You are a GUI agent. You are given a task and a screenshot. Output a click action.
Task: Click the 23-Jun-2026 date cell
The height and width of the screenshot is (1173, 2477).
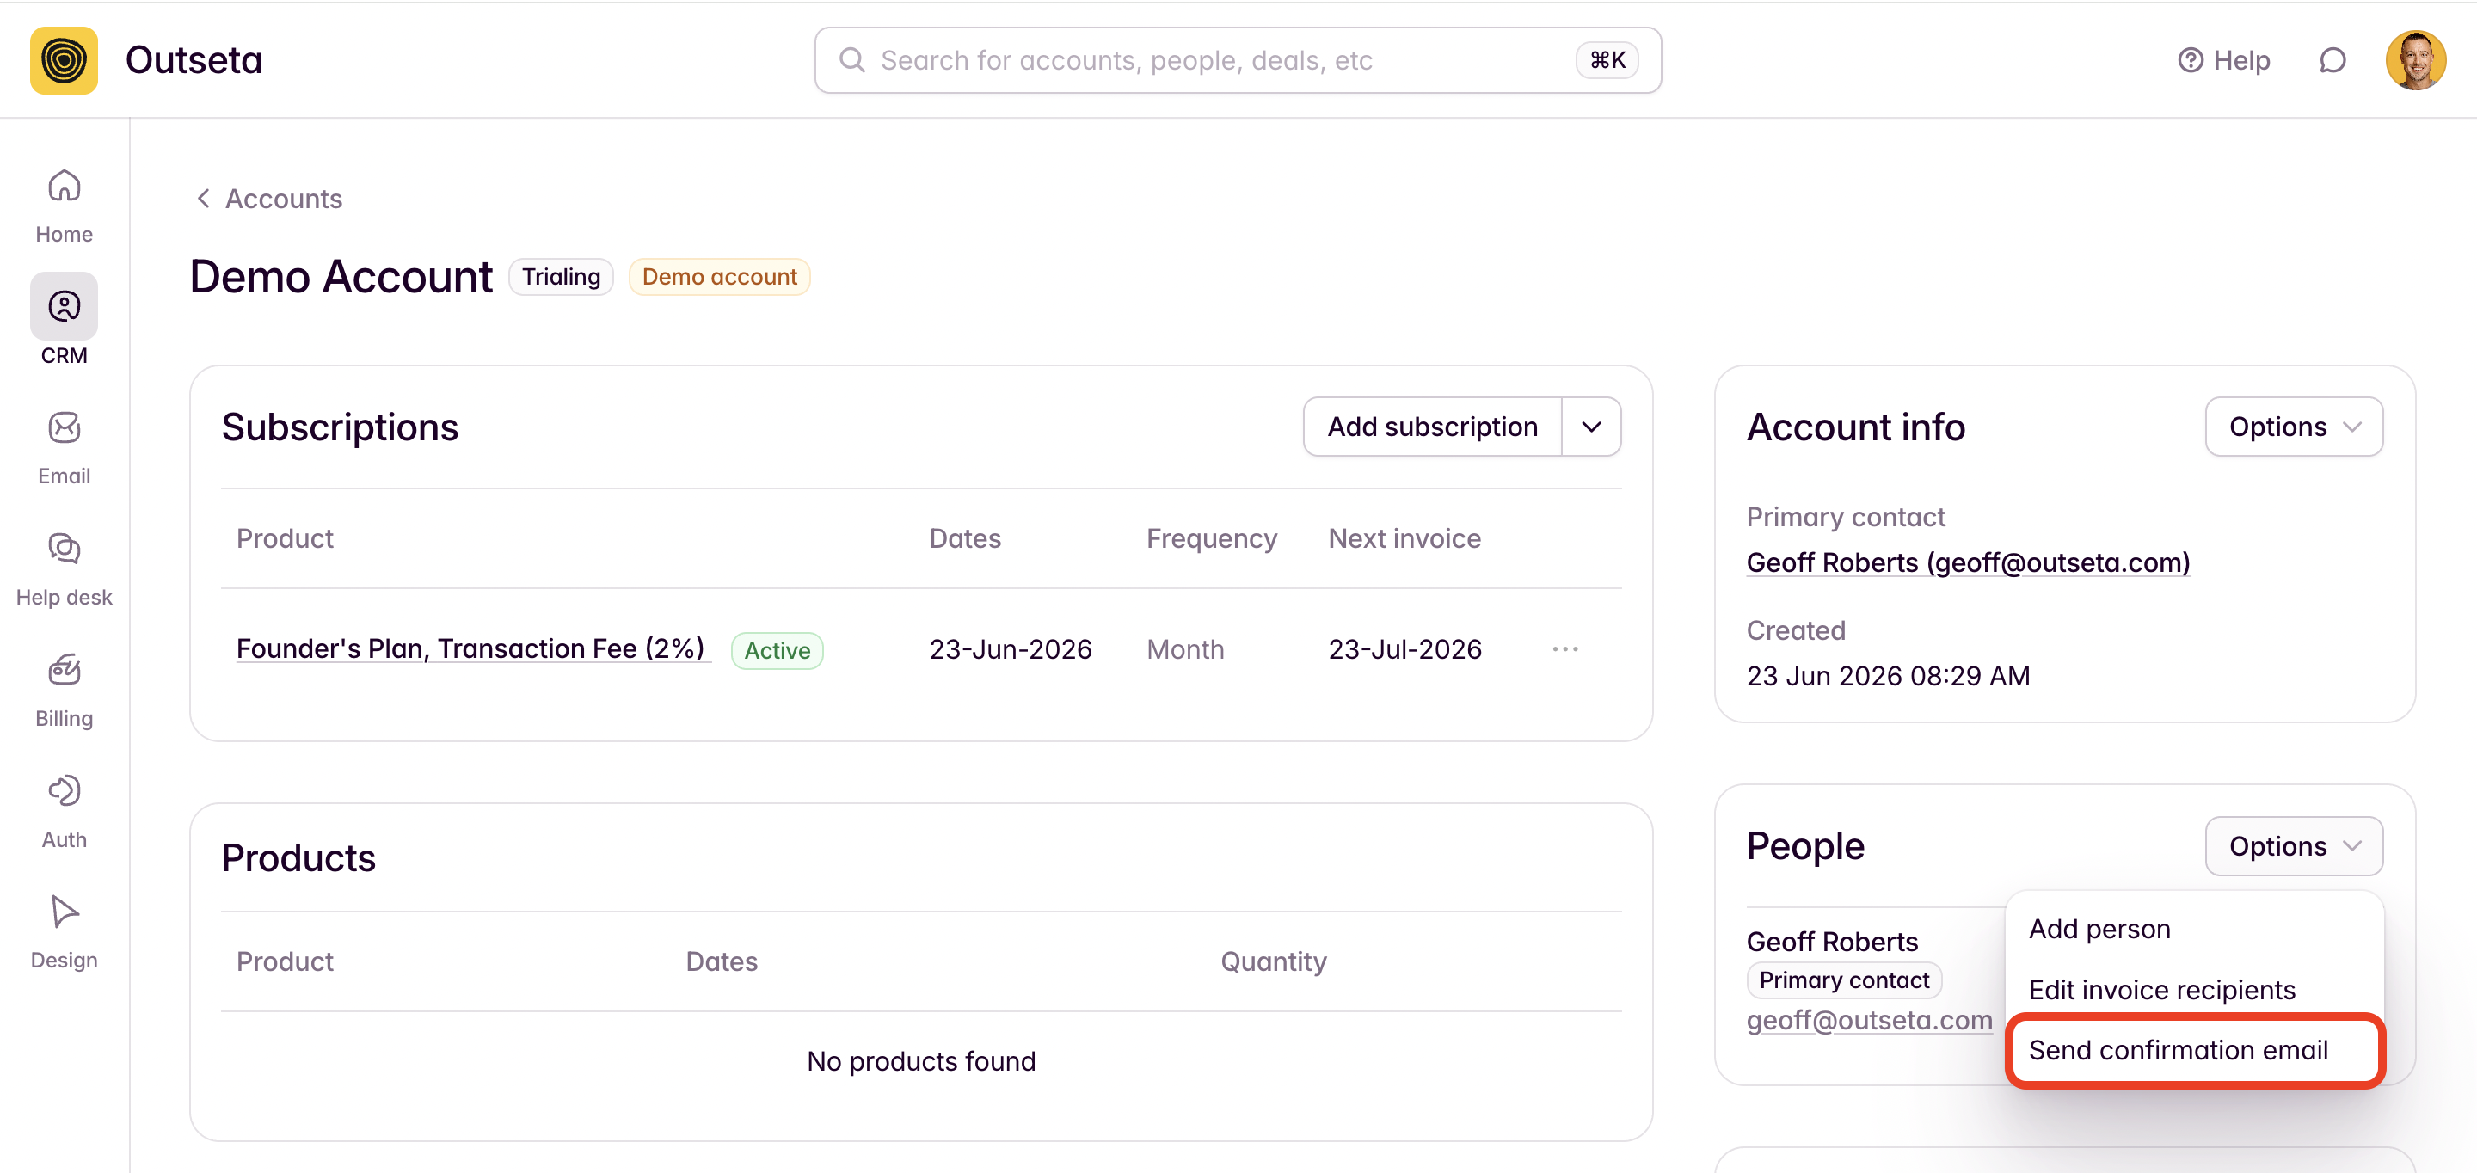[1010, 650]
